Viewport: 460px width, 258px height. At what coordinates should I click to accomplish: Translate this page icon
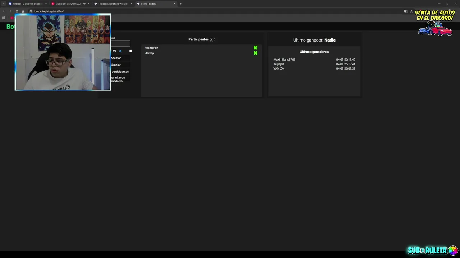(x=406, y=11)
